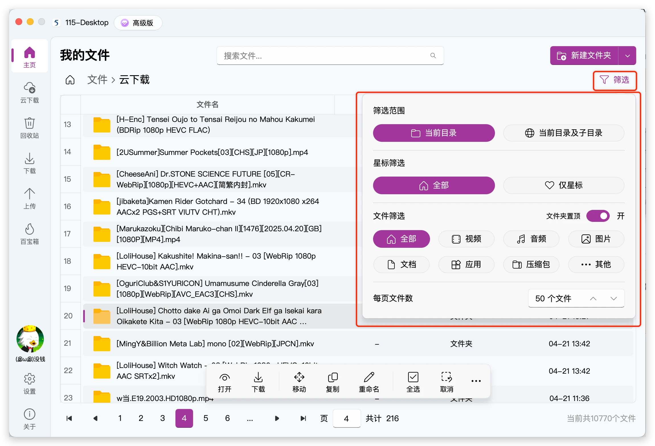Select 当前目录及子目录 filter scope
The width and height of the screenshot is (655, 446).
(564, 133)
